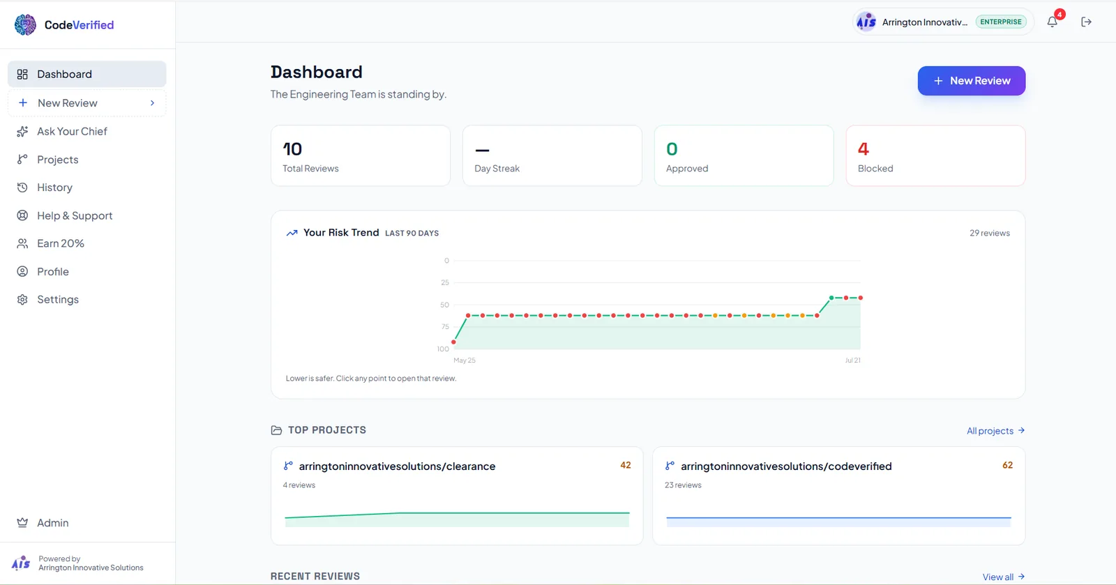Click the Dashboard grid icon in sidebar

point(22,74)
